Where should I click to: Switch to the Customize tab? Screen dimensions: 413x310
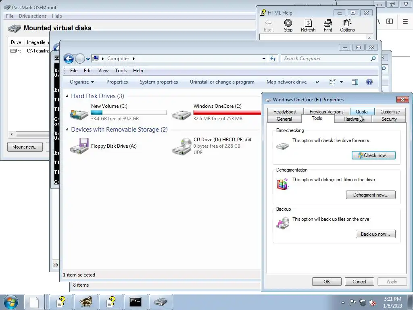pos(390,112)
